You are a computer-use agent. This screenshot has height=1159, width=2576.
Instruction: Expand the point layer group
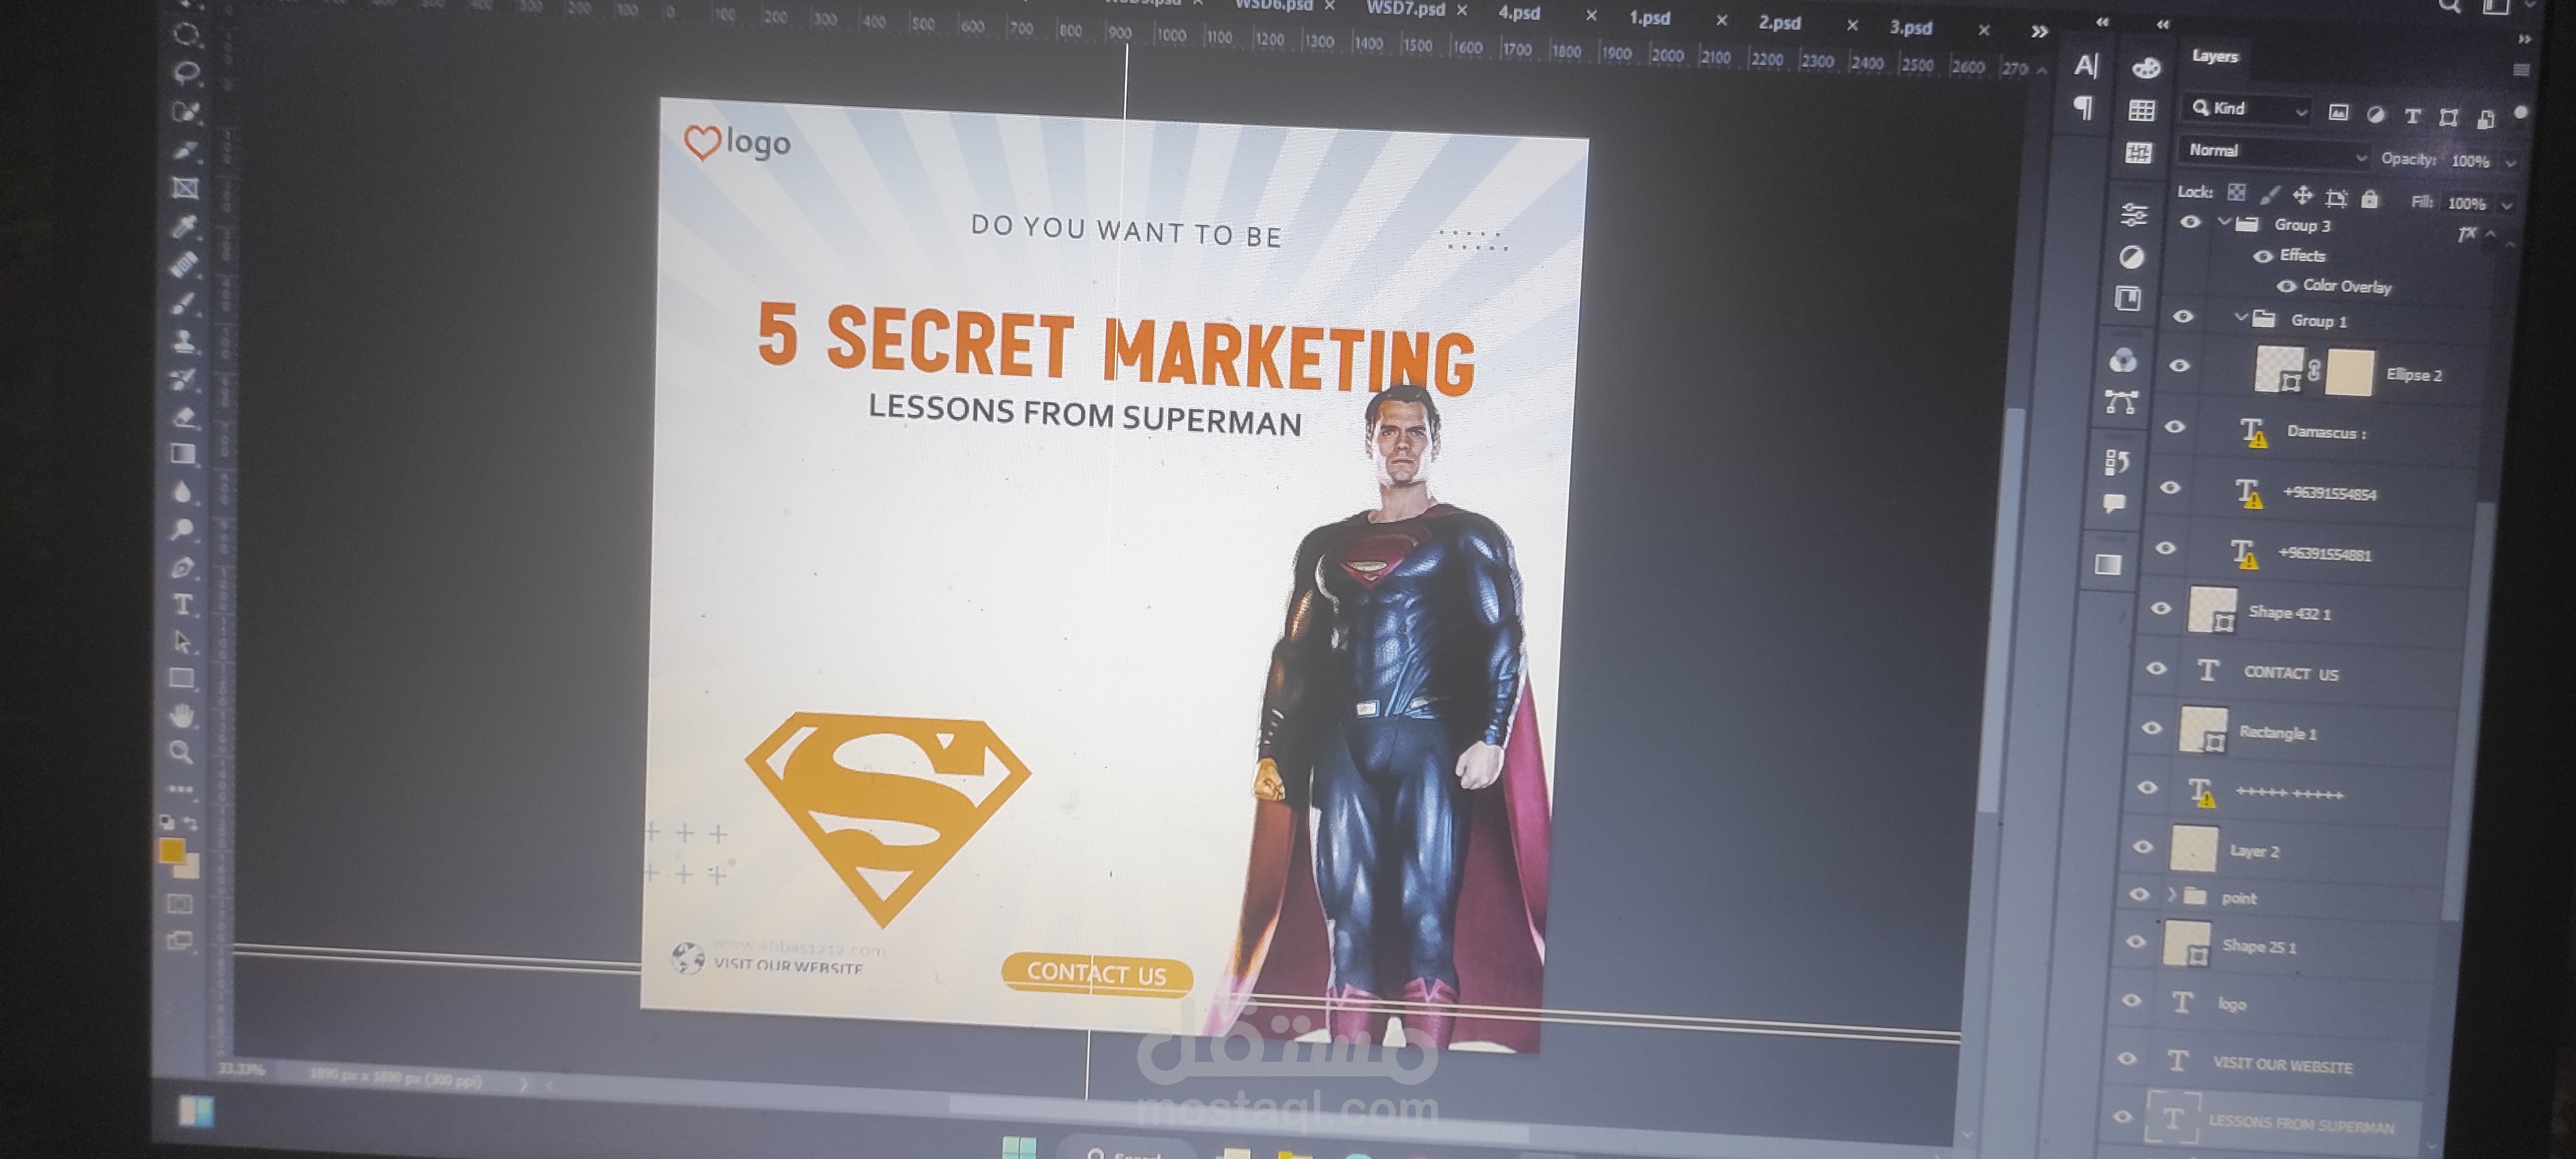pos(2171,894)
